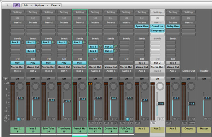This screenshot has width=212, height=137.
Task: Click Bus 3 send slot on Inst 2
Action: pos(31,51)
